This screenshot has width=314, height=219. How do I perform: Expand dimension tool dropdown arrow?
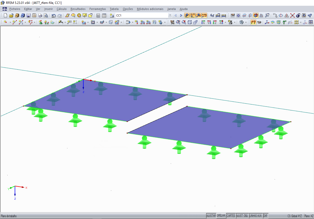click(x=65, y=22)
